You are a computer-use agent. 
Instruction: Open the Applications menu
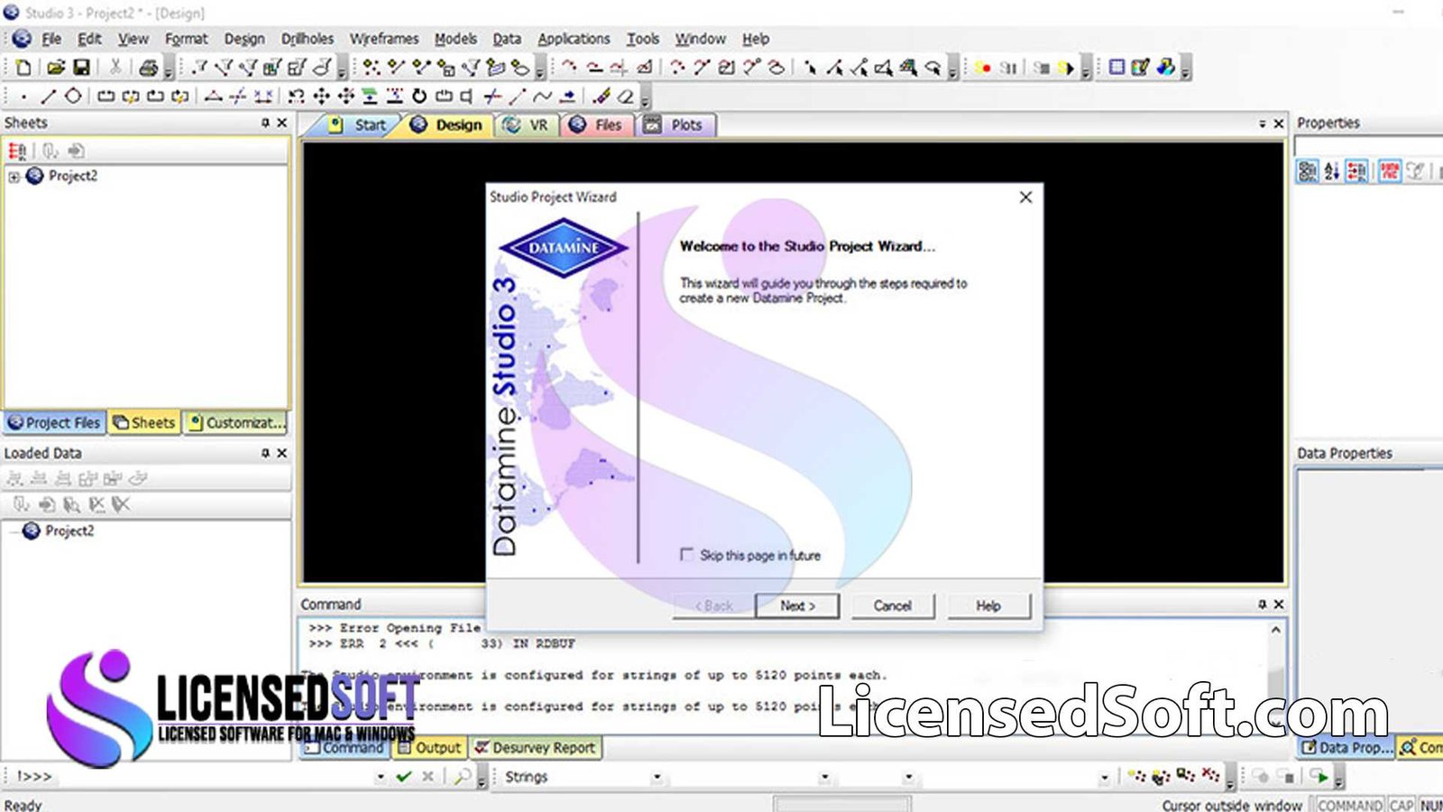pyautogui.click(x=574, y=39)
